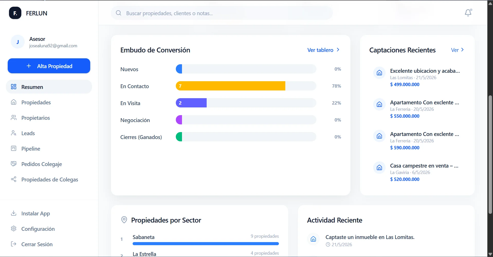Open Propietarios in the sidebar
493x257 pixels.
click(49, 117)
